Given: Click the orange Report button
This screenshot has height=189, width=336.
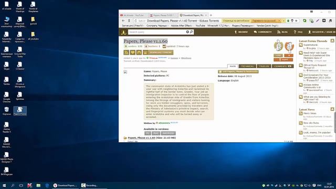Looking at the screenshot, I should [283, 59].
